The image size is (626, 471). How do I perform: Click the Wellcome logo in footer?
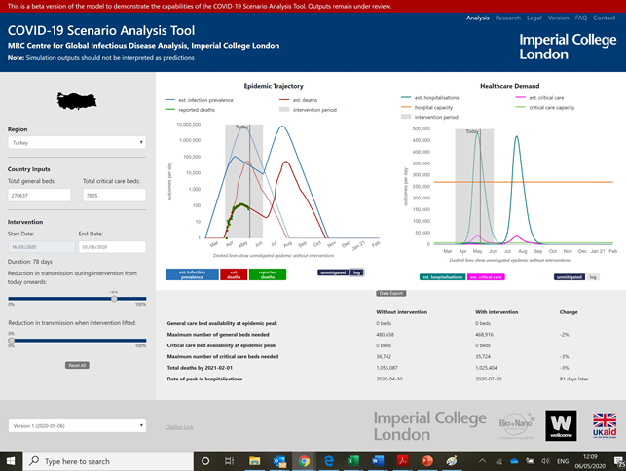click(561, 425)
